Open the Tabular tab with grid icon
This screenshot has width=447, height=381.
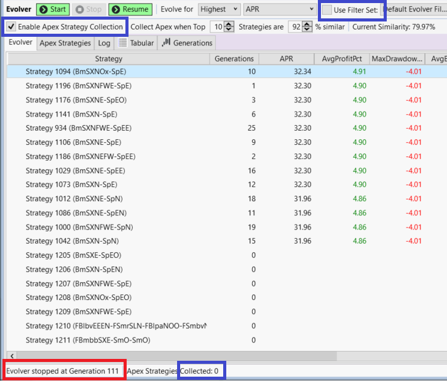point(136,43)
